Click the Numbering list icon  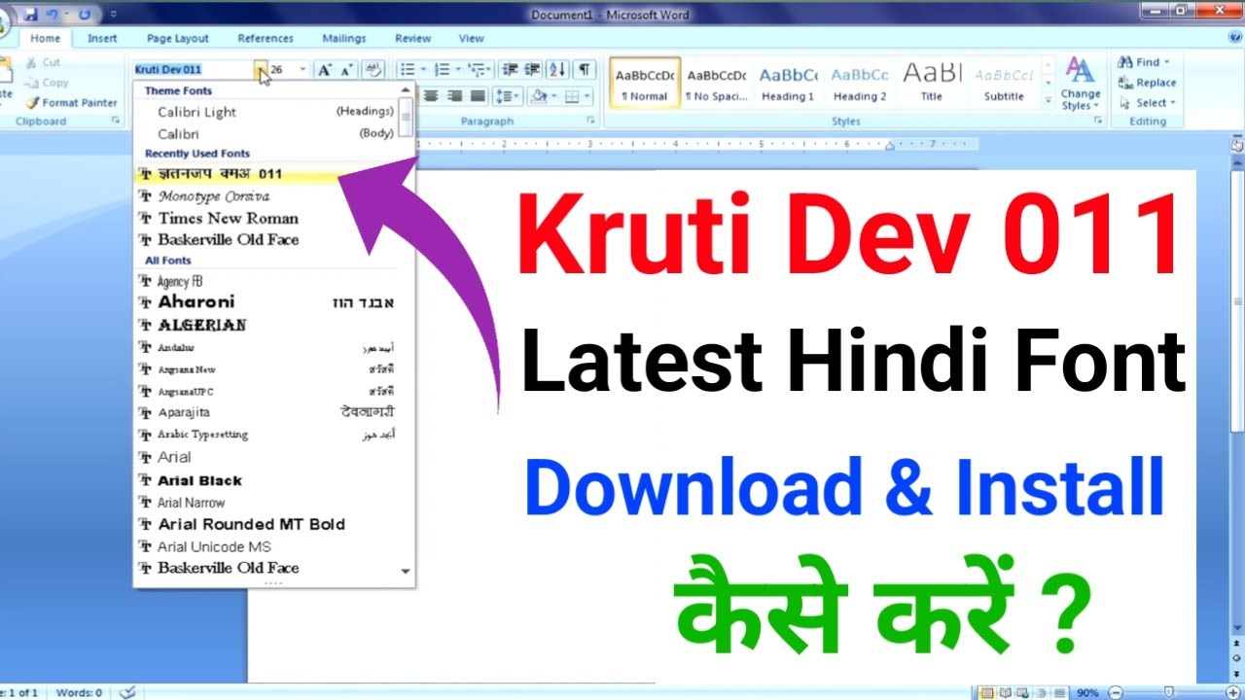coord(442,70)
